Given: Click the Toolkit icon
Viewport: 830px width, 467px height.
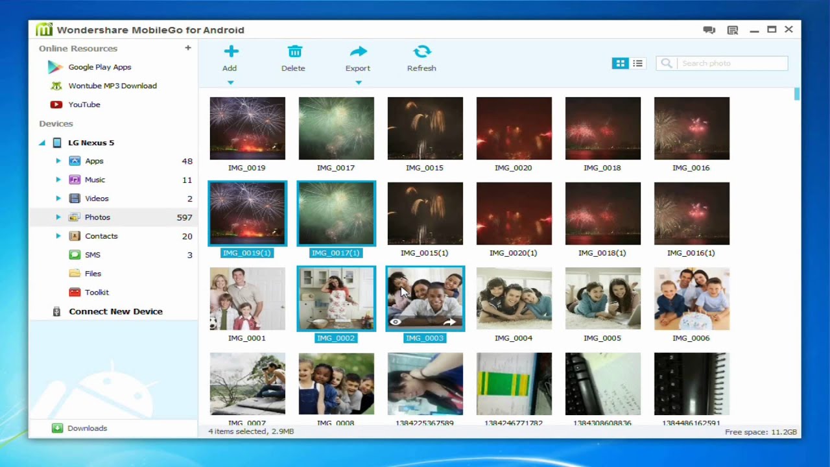Looking at the screenshot, I should (75, 293).
